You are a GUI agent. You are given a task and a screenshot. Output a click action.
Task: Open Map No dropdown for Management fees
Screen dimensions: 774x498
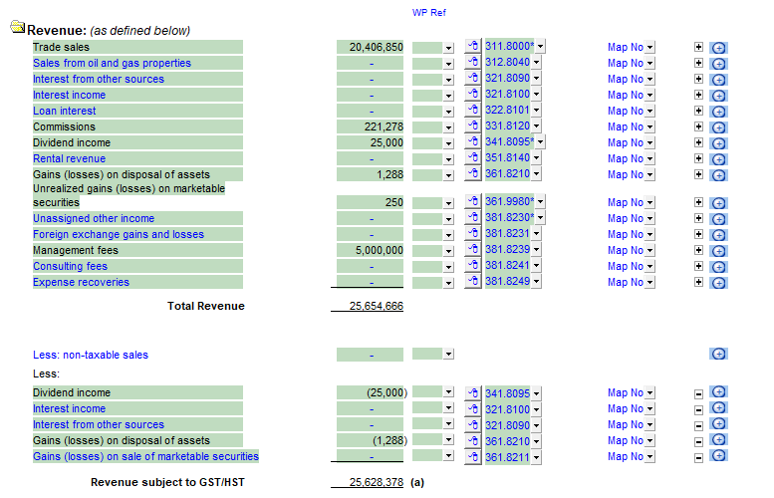[x=650, y=251]
